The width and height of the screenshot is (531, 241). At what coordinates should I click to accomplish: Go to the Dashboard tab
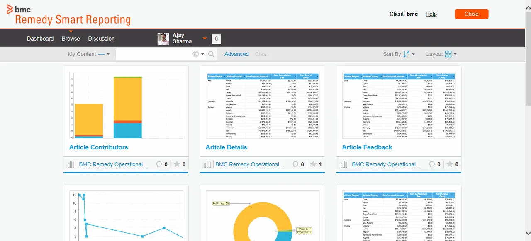point(40,39)
